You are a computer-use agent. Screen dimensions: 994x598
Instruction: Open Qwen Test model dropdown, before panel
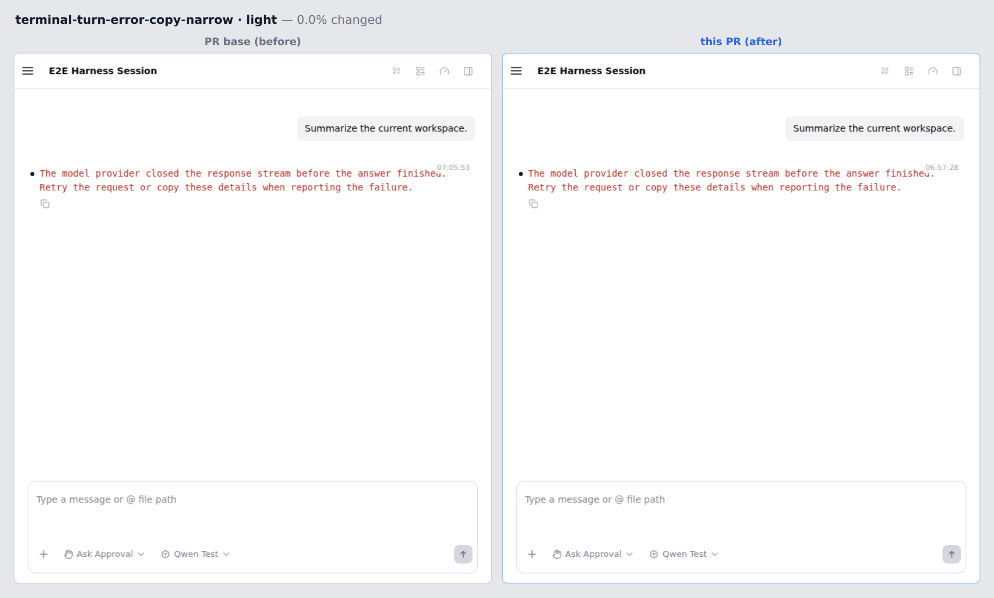click(196, 554)
